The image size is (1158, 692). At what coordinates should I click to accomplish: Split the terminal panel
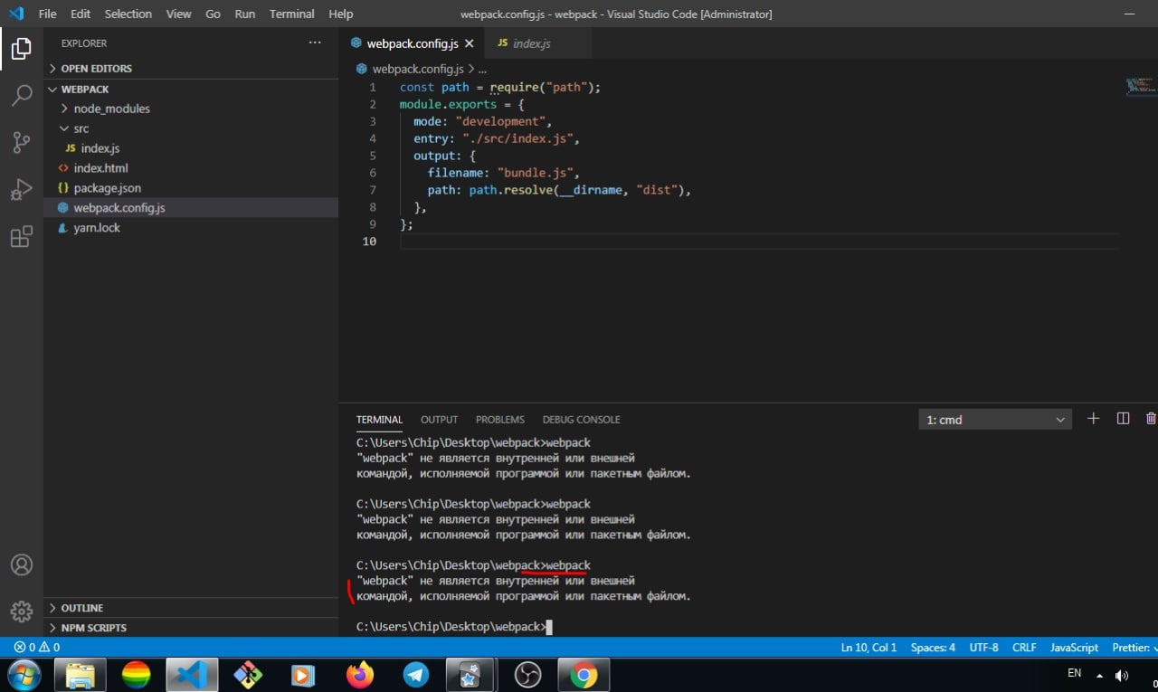[1123, 418]
